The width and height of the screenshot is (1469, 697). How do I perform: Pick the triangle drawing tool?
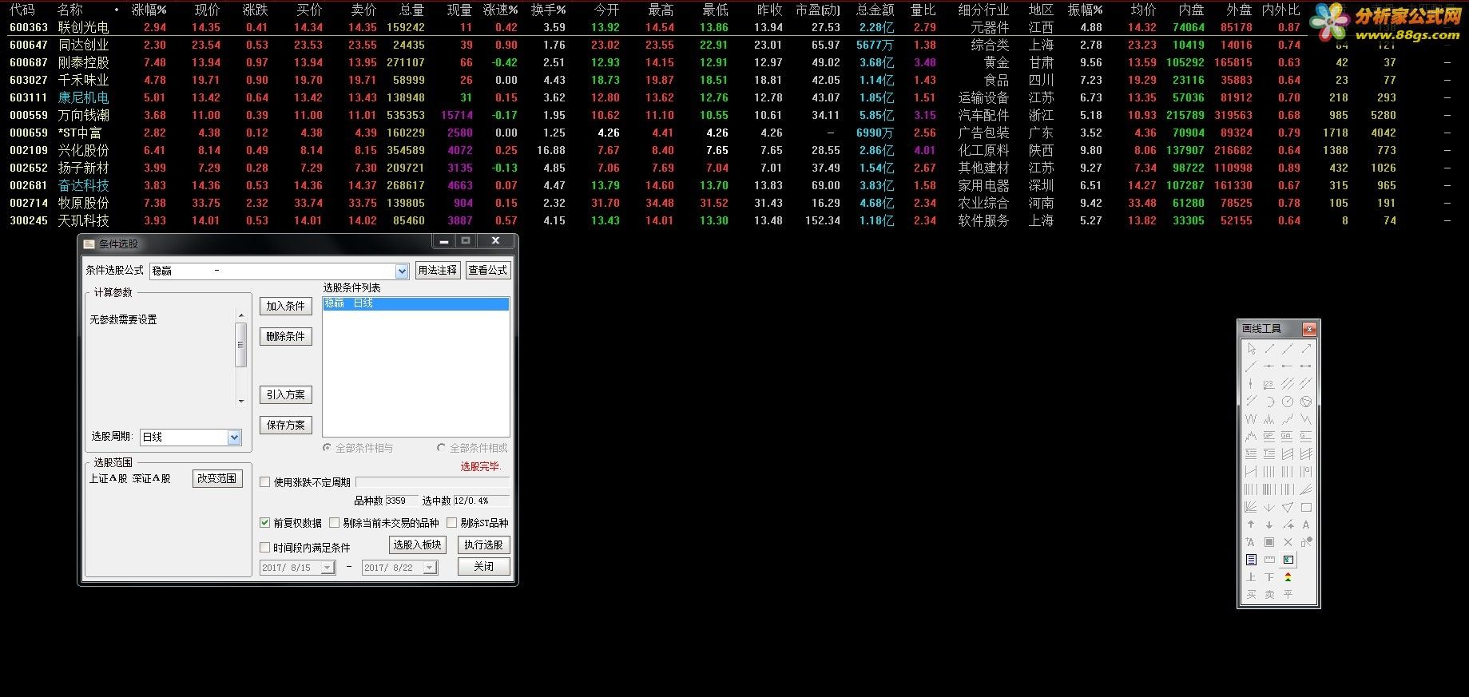click(x=1287, y=507)
